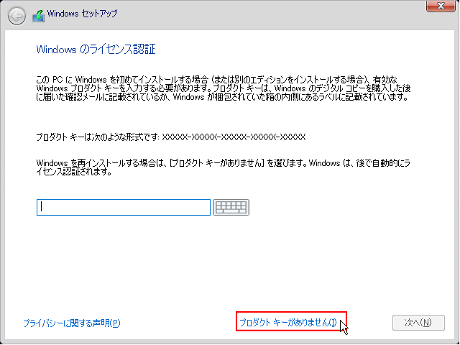The height and width of the screenshot is (345, 460).
Task: Select プロダクト キーがありません link
Action: click(x=287, y=323)
